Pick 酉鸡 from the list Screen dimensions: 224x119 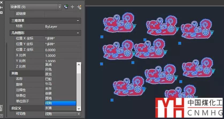coord(48,98)
